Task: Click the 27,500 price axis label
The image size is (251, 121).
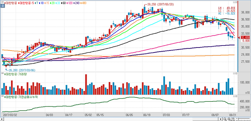Action: pos(246,61)
